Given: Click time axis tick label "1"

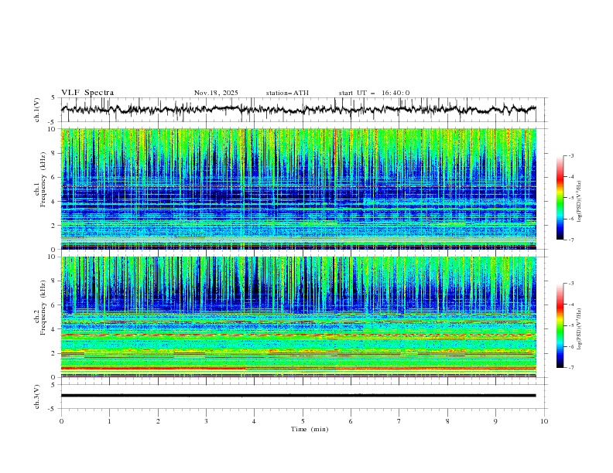Looking at the screenshot, I should pos(109,421).
